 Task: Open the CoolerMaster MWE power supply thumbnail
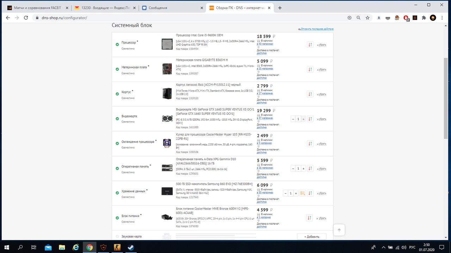pyautogui.click(x=167, y=217)
